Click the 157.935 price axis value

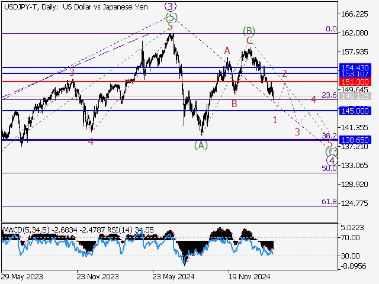coord(354,52)
